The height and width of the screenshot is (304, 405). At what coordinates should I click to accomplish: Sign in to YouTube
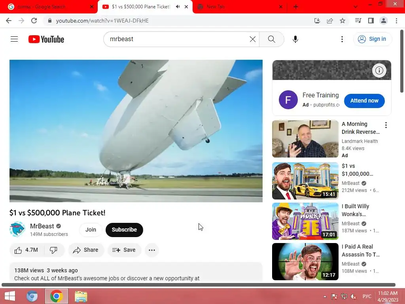(372, 39)
